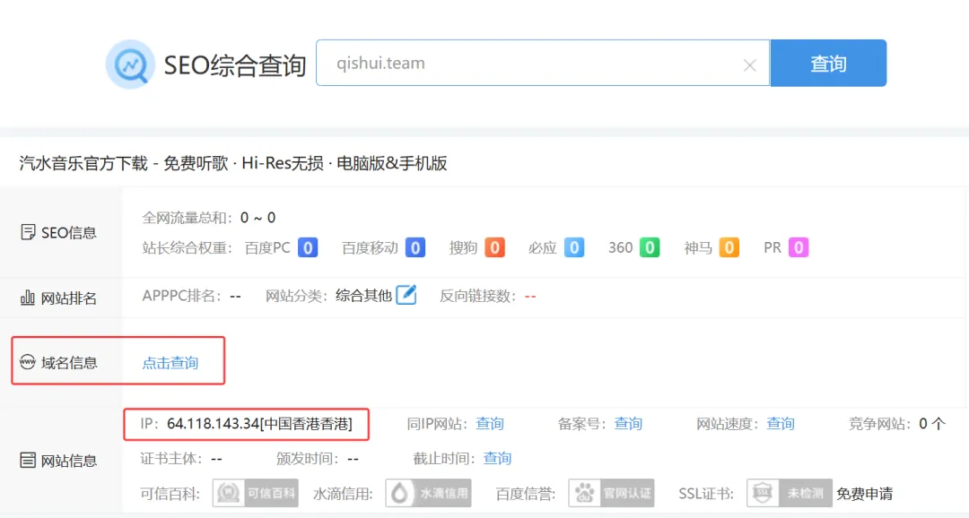
Task: Click the 竞争网站 0 个 value
Action: (x=932, y=424)
